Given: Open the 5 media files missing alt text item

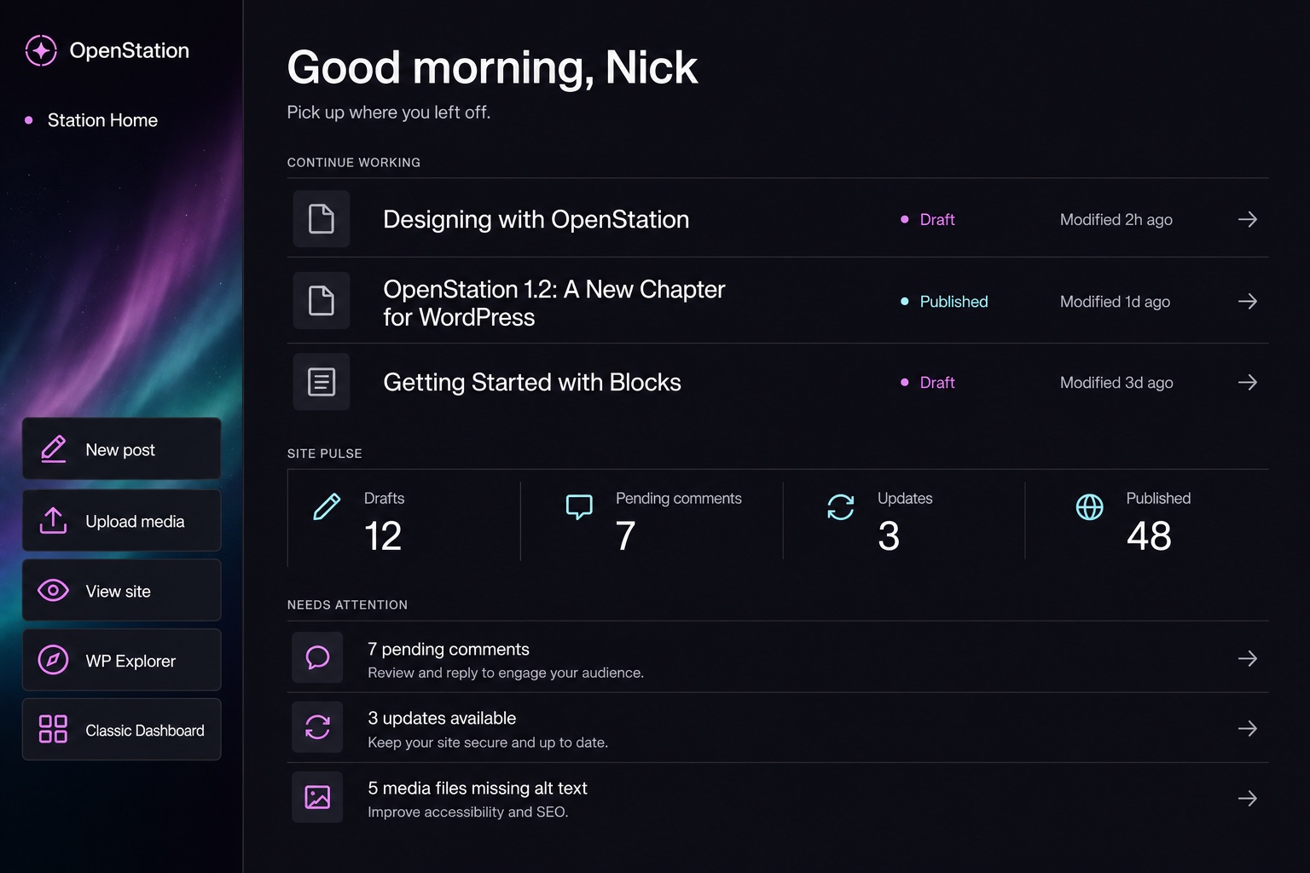Looking at the screenshot, I should [x=778, y=797].
